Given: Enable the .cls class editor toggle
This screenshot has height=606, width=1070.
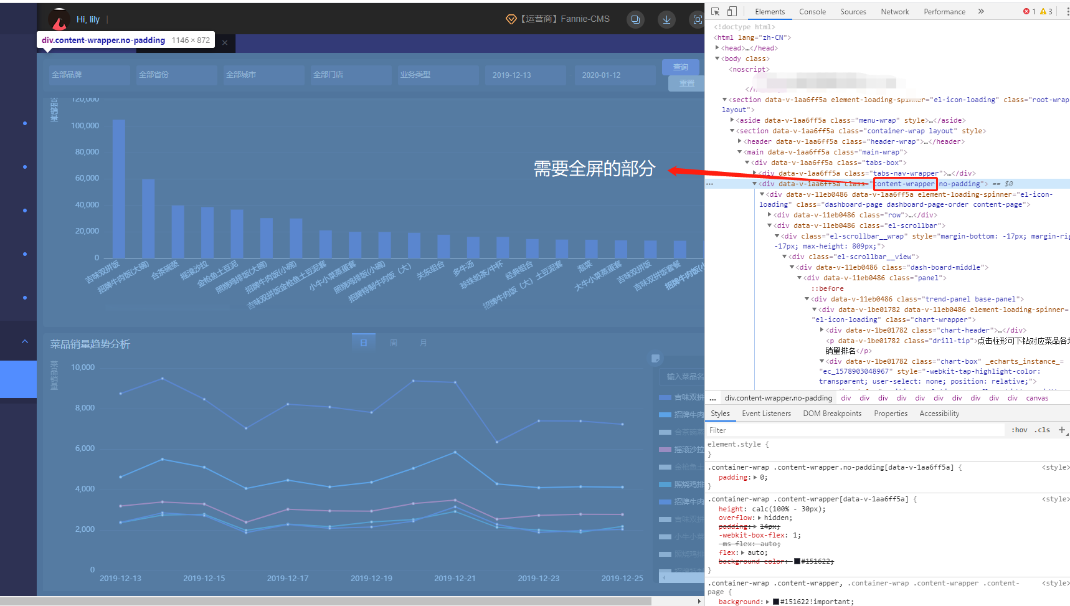Looking at the screenshot, I should (x=1043, y=430).
